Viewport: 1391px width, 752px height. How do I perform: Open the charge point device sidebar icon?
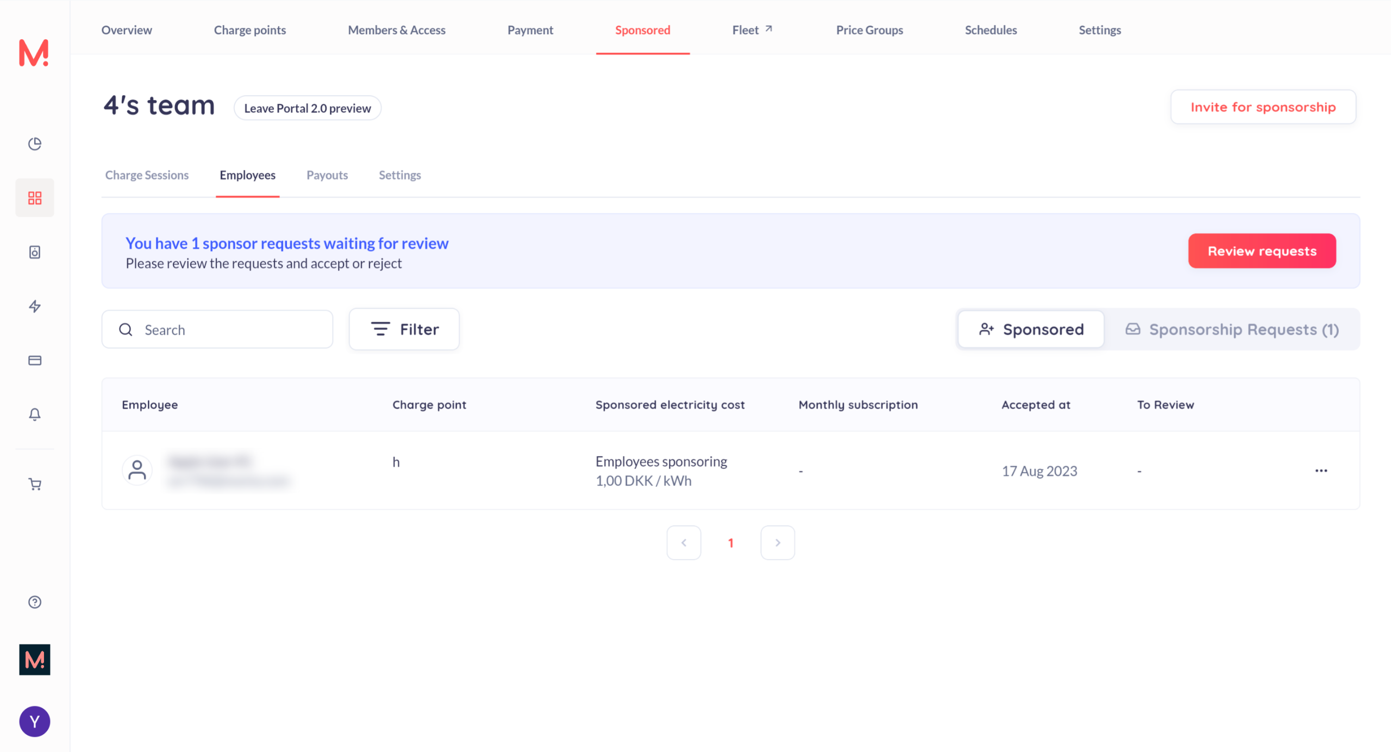[35, 252]
